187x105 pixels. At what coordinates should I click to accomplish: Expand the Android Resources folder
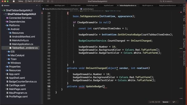tap(8, 33)
